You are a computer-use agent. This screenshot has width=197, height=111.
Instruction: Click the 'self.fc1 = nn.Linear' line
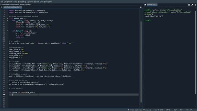(33, 25)
